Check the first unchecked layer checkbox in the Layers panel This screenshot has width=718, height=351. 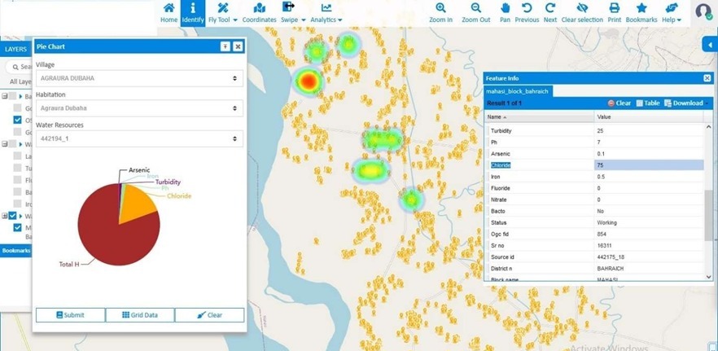click(18, 107)
